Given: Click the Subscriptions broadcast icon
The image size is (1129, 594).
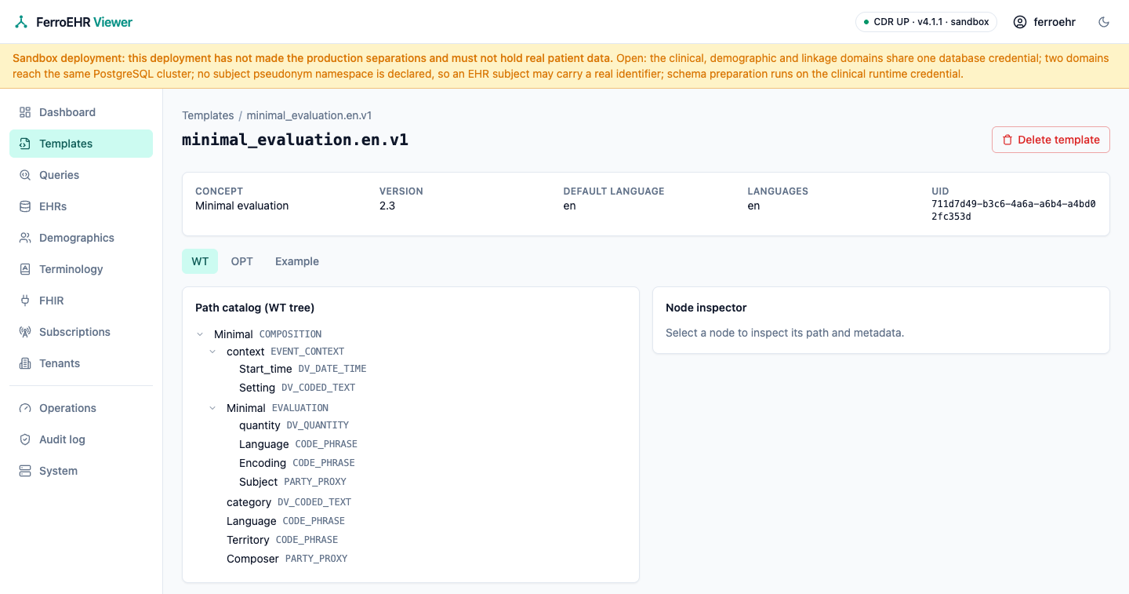Looking at the screenshot, I should click(25, 332).
